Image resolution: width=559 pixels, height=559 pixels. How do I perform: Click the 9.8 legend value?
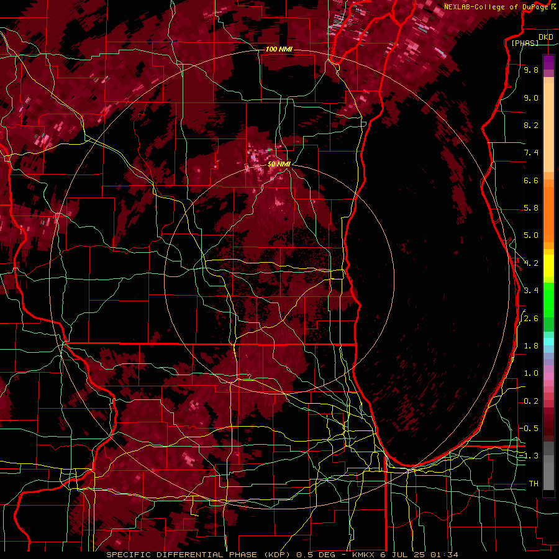pyautogui.click(x=531, y=70)
